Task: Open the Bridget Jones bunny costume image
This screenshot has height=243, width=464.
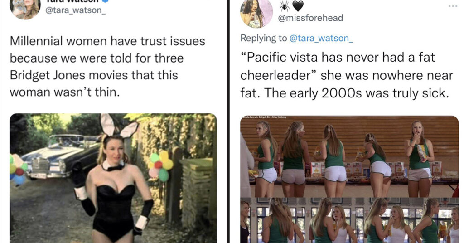Action: pos(113,178)
